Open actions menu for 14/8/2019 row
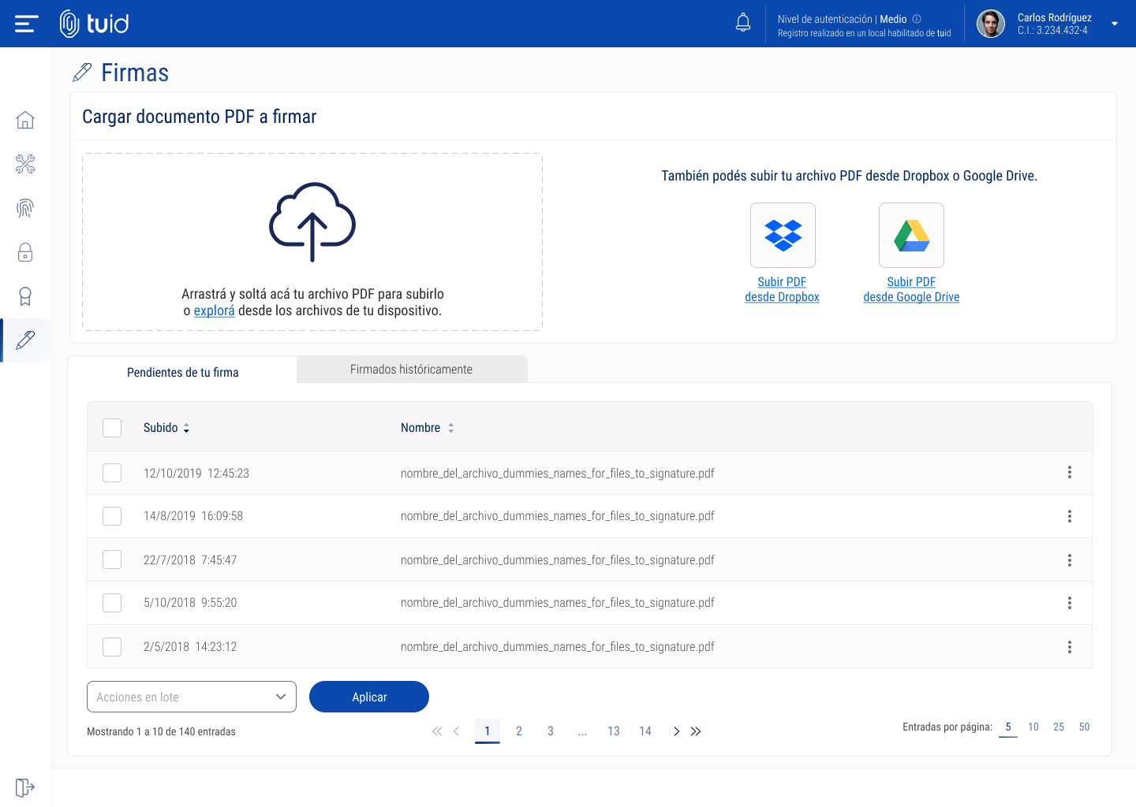This screenshot has width=1136, height=807. pyautogui.click(x=1070, y=516)
